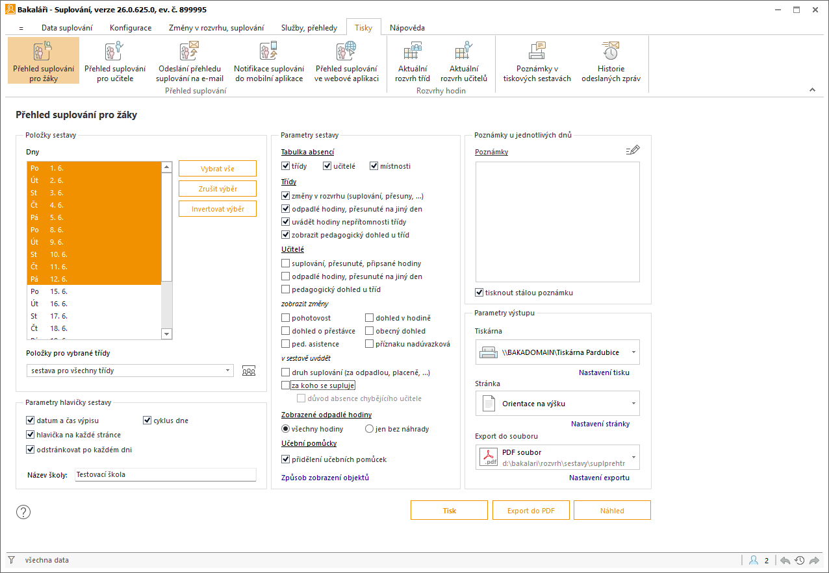Toggle the učitelé absence table checkbox
Screen dimensions: 829x573
[327, 166]
